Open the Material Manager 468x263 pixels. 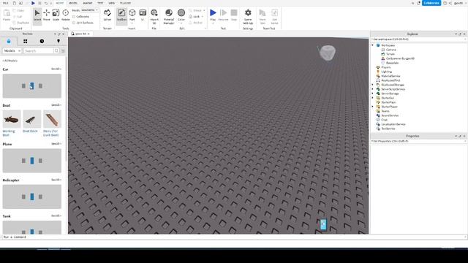click(169, 16)
